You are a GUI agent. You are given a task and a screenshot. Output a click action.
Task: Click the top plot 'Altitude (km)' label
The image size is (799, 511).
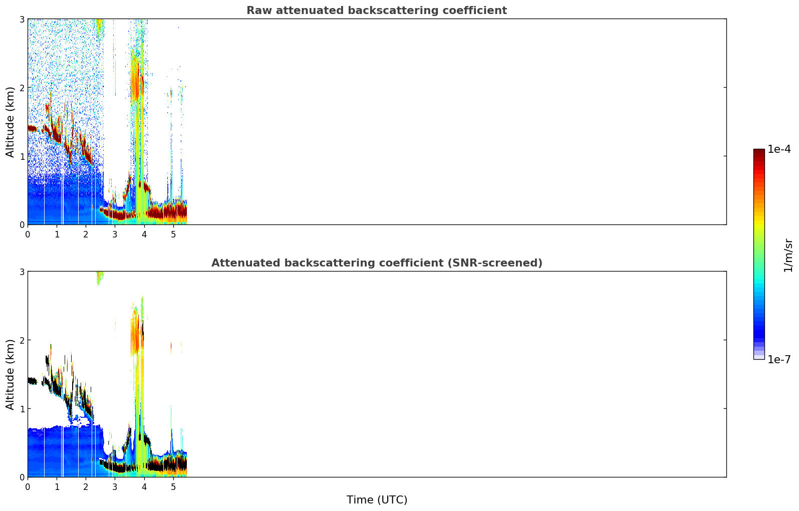coord(11,122)
